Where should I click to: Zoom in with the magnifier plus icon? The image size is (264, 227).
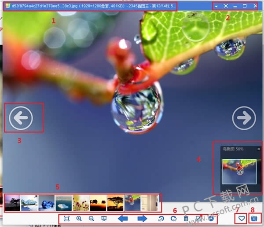(x=79, y=219)
